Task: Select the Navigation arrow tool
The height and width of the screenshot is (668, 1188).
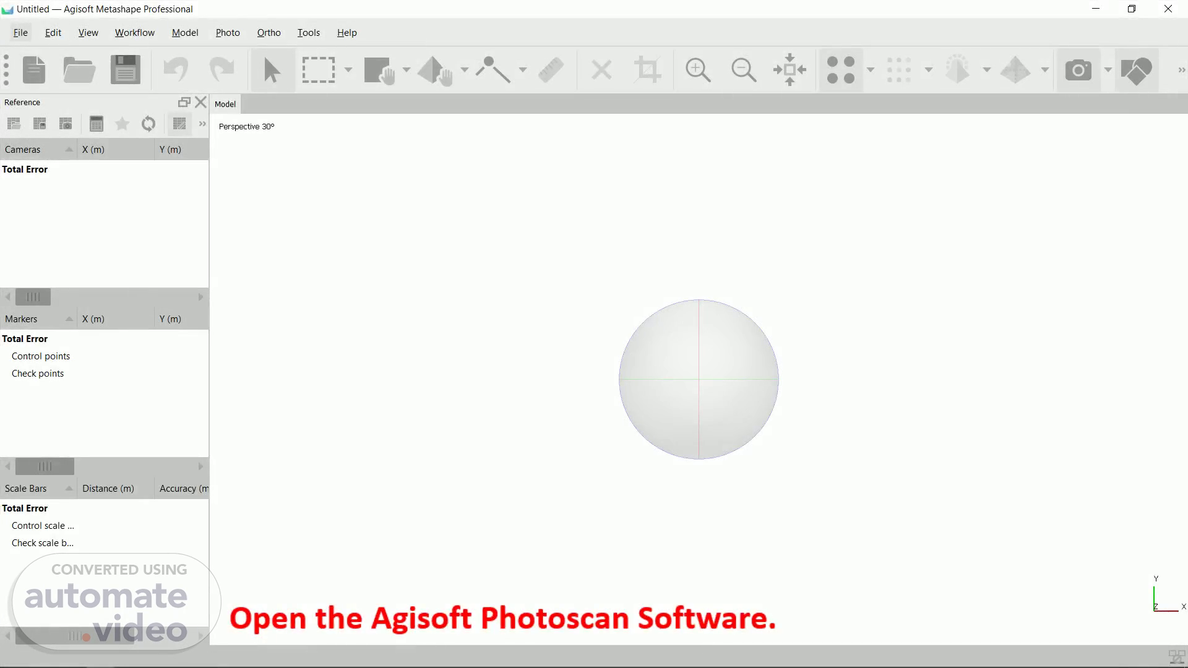Action: click(272, 70)
